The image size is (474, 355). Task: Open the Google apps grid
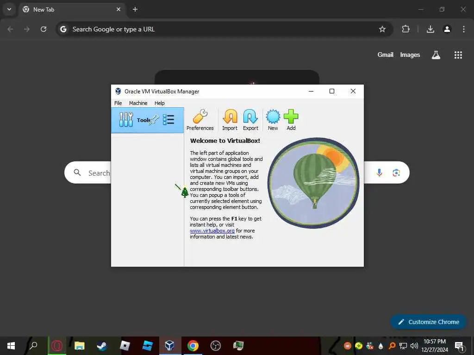click(x=458, y=55)
